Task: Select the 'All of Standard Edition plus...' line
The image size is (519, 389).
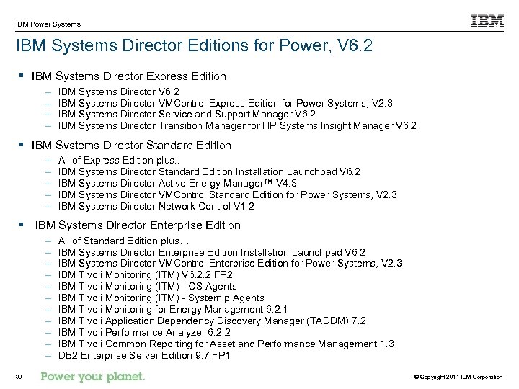Action: coord(123,241)
